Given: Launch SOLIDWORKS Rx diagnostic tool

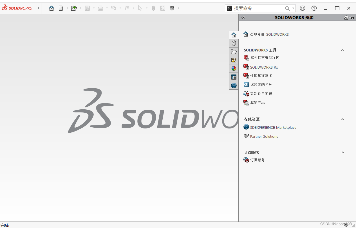Looking at the screenshot, I should (263, 67).
